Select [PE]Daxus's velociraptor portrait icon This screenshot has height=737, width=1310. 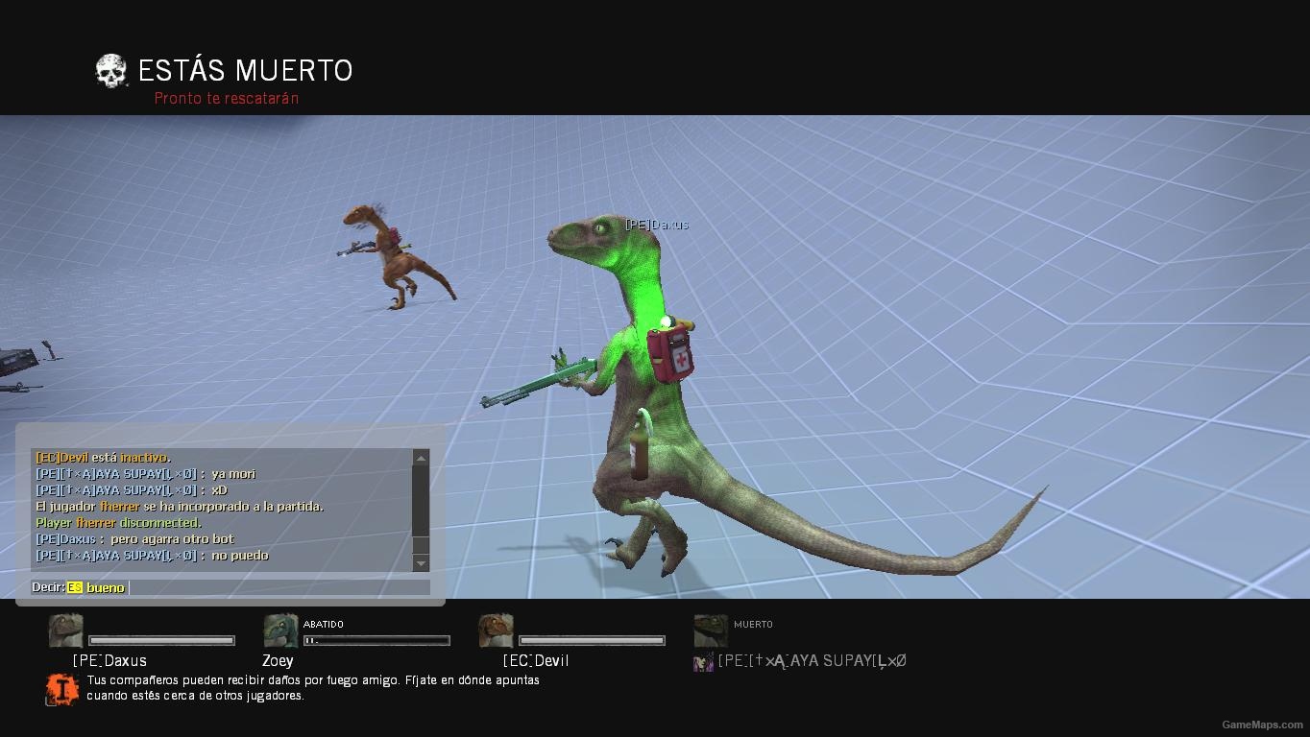coord(65,630)
